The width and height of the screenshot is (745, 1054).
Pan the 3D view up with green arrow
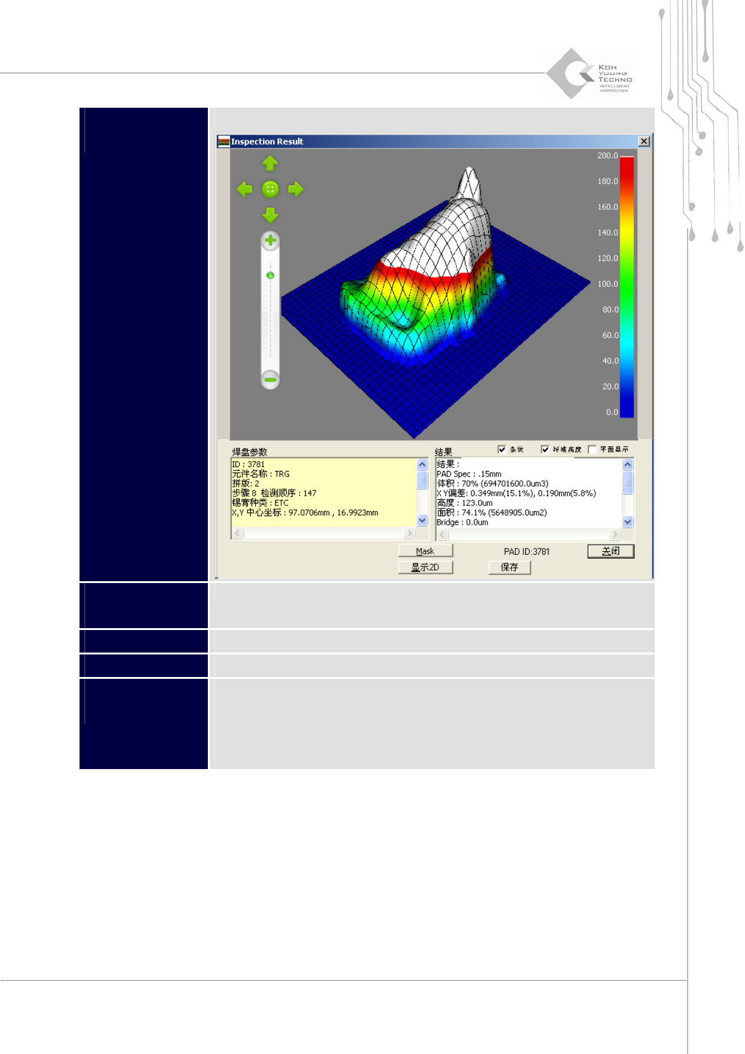coord(270,163)
